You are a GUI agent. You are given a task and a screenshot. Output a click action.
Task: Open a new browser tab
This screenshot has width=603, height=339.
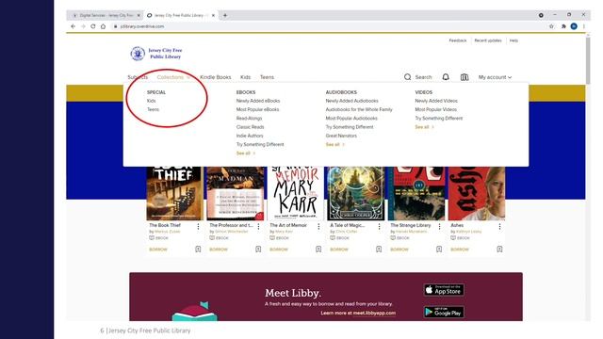coord(225,15)
